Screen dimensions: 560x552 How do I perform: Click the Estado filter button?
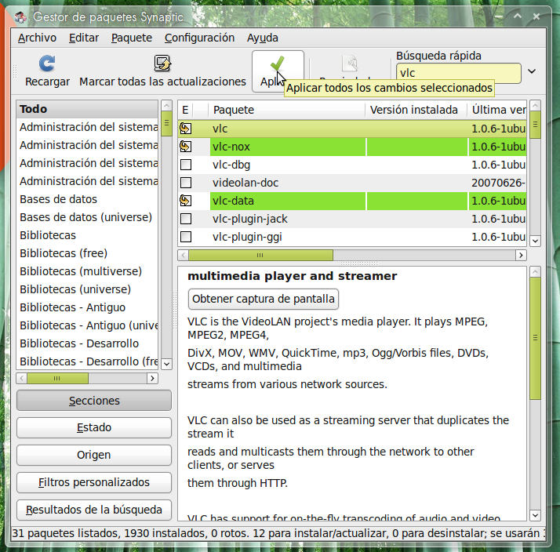click(94, 427)
